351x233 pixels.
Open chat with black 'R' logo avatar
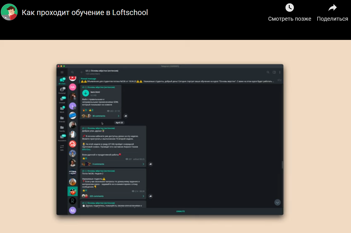pos(72,201)
